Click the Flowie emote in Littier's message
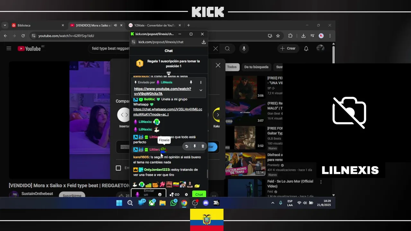 [x=163, y=149]
